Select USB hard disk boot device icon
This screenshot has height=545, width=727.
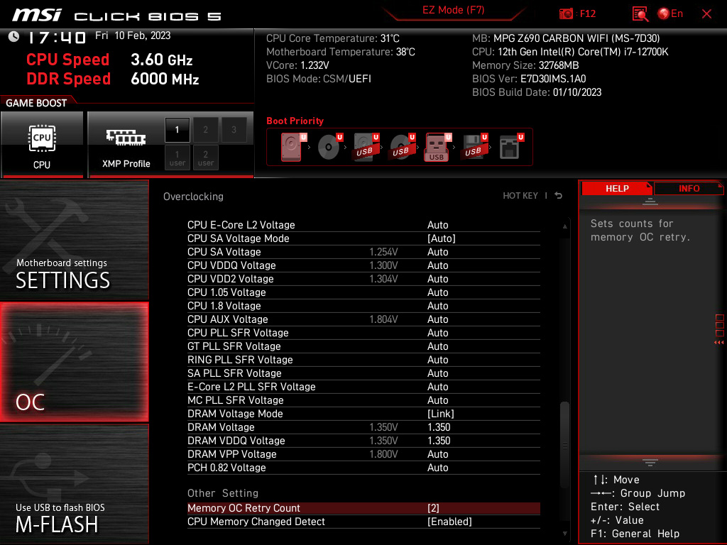tap(366, 147)
